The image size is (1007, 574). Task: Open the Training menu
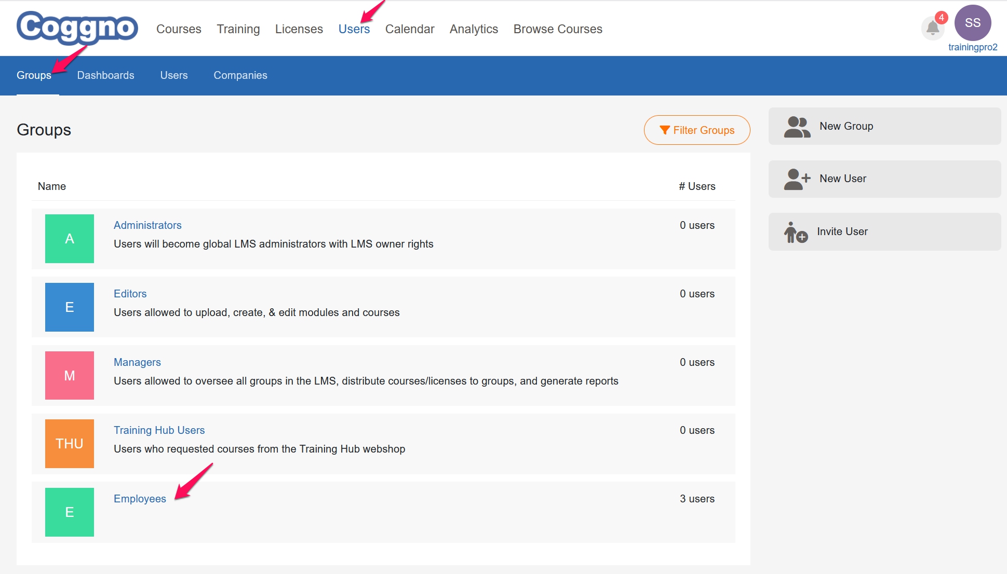pos(238,29)
